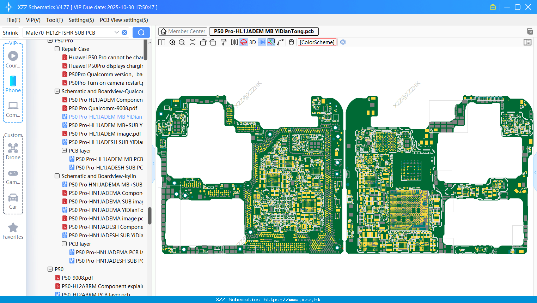Viewport: 537px width, 303px height.
Task: Open the Tool(T) menu
Action: [55, 20]
